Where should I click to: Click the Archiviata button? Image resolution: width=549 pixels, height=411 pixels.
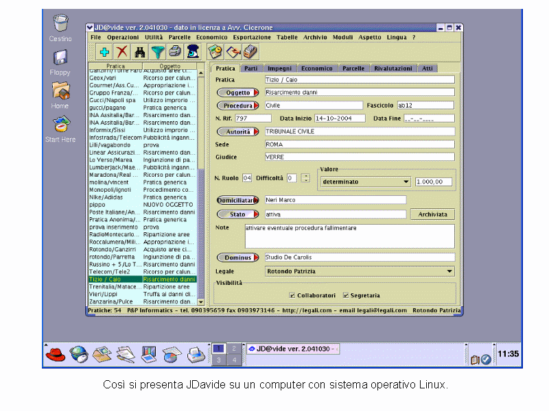point(432,214)
